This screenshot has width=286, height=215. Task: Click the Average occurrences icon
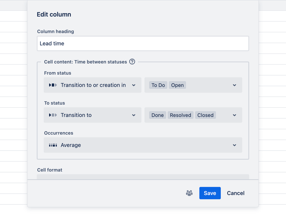[x=53, y=145]
